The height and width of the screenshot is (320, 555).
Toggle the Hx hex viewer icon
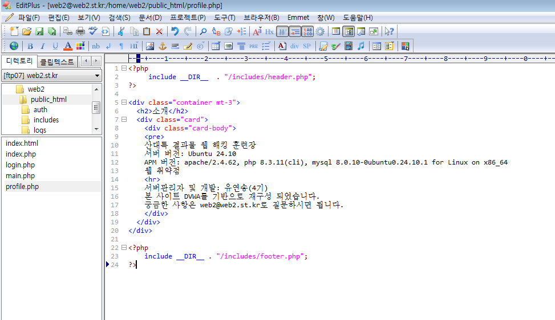coord(269,31)
